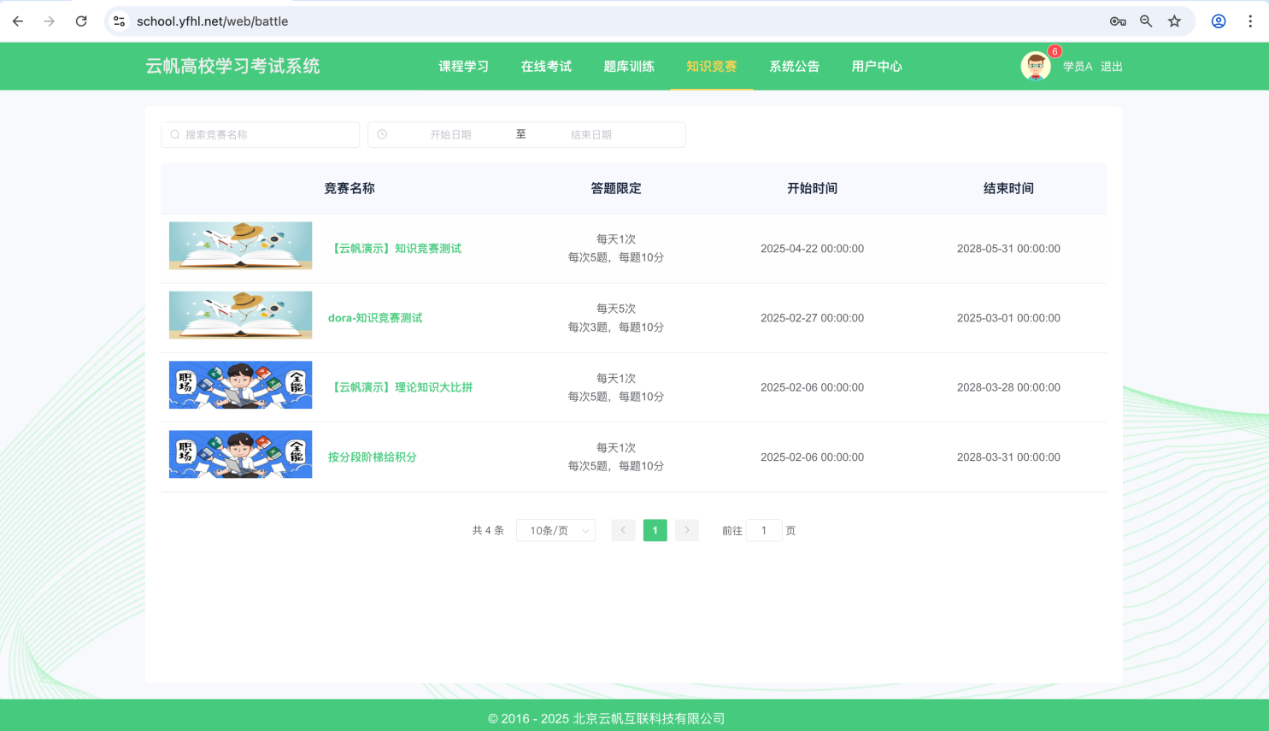Click end time 2028-03-31 00:00:00
1269x731 pixels.
click(x=1009, y=457)
